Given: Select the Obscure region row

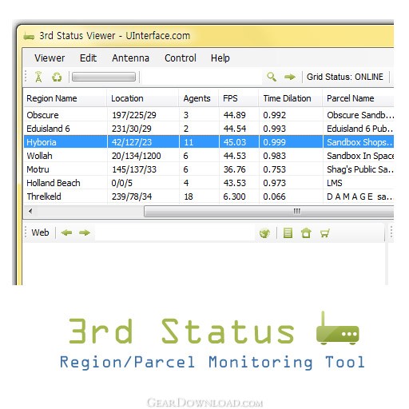Looking at the screenshot, I should pyautogui.click(x=208, y=115).
